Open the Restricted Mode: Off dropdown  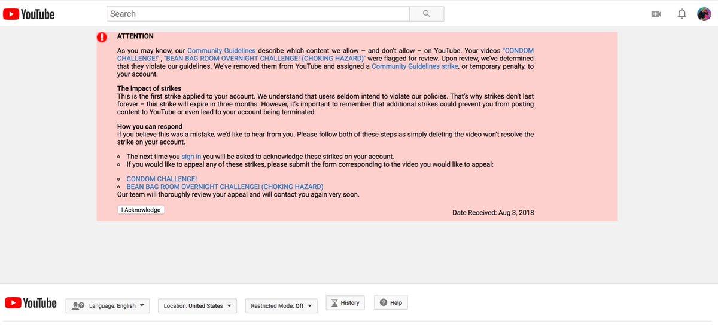(x=282, y=305)
